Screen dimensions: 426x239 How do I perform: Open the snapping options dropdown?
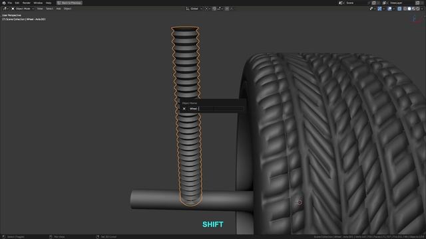tap(220, 9)
